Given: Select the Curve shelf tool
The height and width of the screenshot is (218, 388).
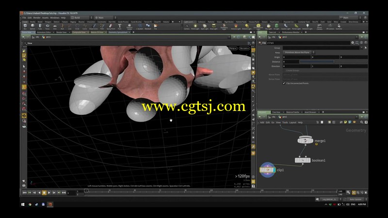Looking at the screenshot, I should 84,27.
